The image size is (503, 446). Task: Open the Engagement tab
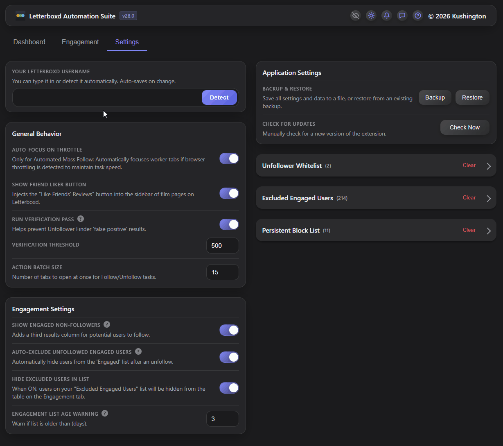(80, 42)
